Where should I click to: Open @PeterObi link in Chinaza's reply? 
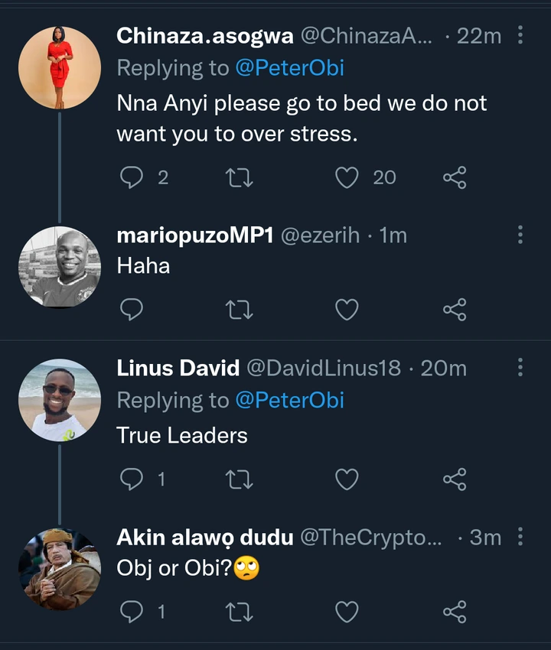click(289, 69)
